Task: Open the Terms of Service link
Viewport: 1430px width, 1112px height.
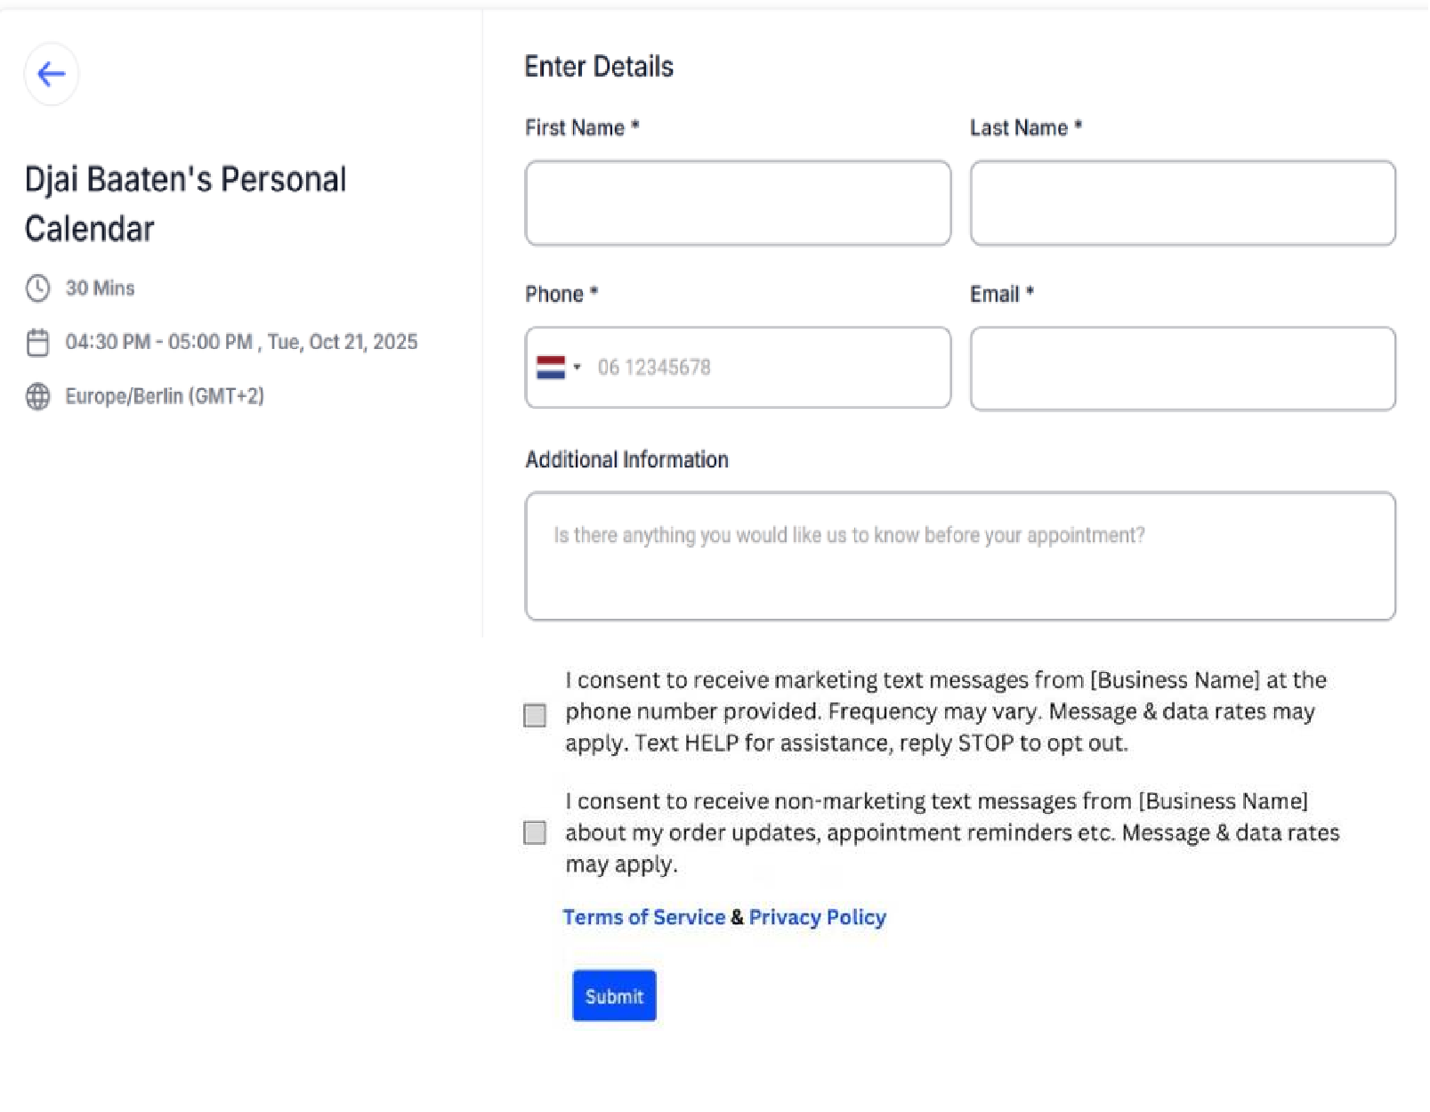Action: pyautogui.click(x=644, y=917)
